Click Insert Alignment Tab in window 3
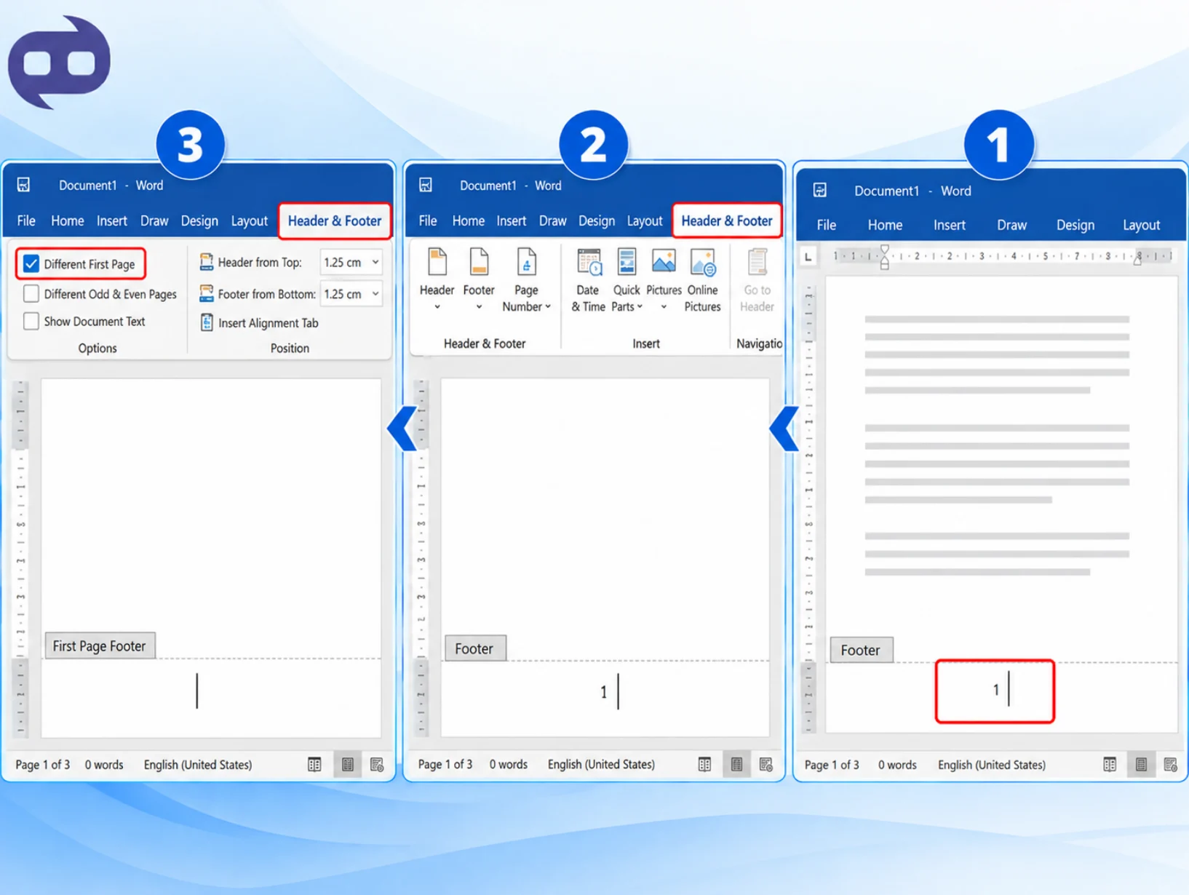1189x895 pixels. pyautogui.click(x=259, y=322)
